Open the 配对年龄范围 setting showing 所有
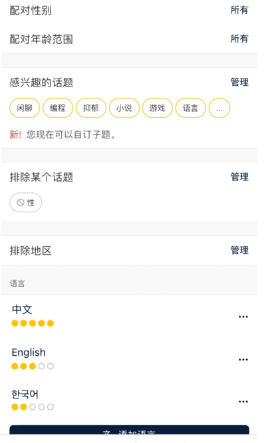Viewport: 266px width, 443px height. coord(129,39)
